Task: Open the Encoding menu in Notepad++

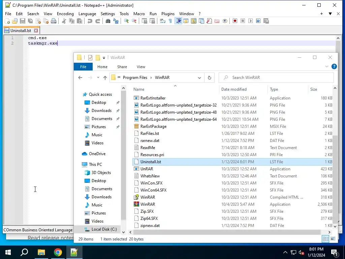Action: (65, 13)
